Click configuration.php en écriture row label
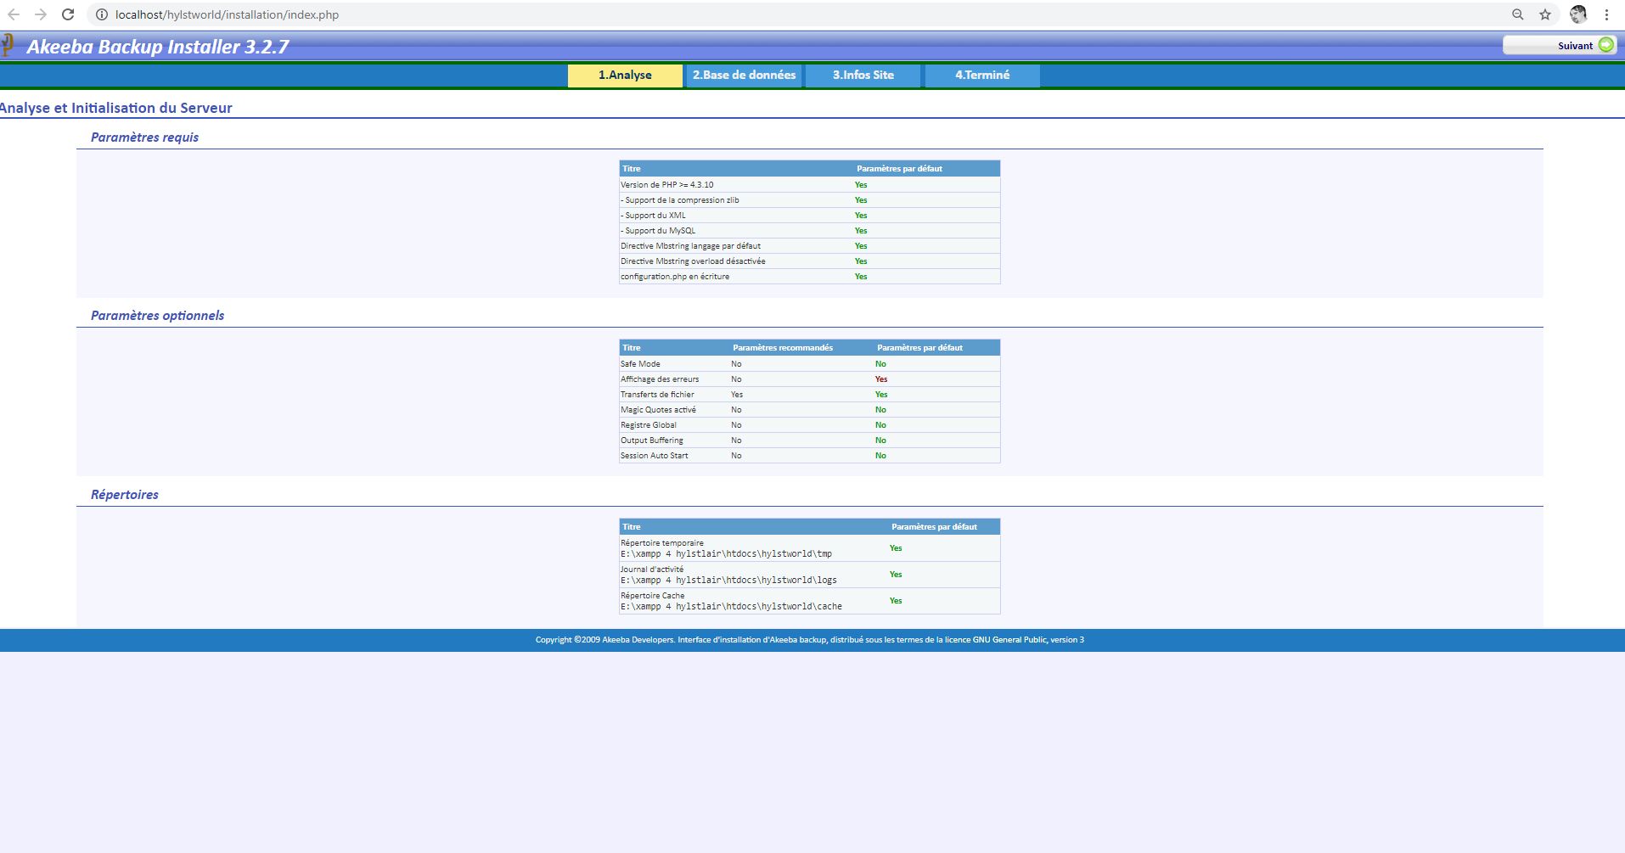 click(x=675, y=277)
